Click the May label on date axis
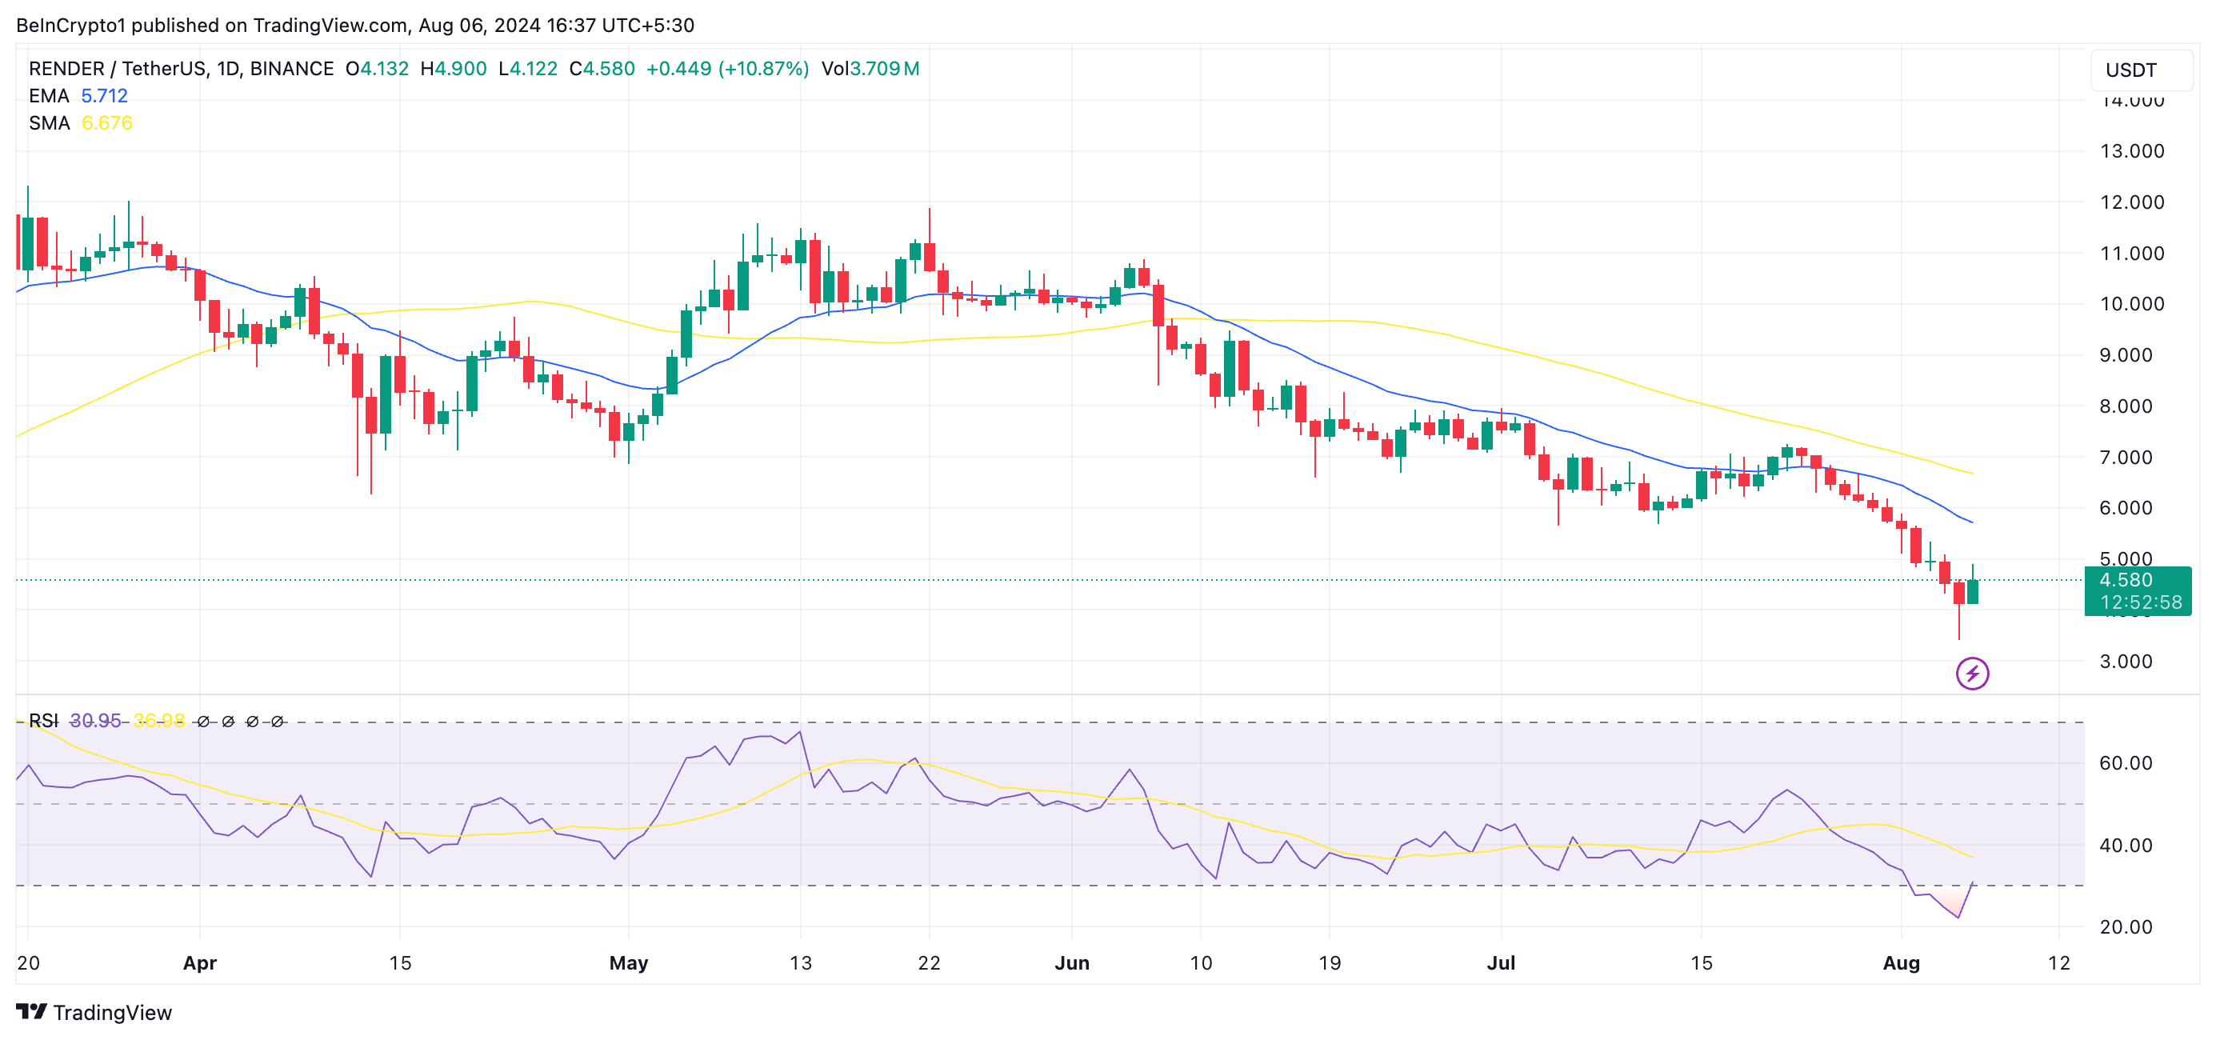Viewport: 2216px width, 1040px height. (x=628, y=962)
